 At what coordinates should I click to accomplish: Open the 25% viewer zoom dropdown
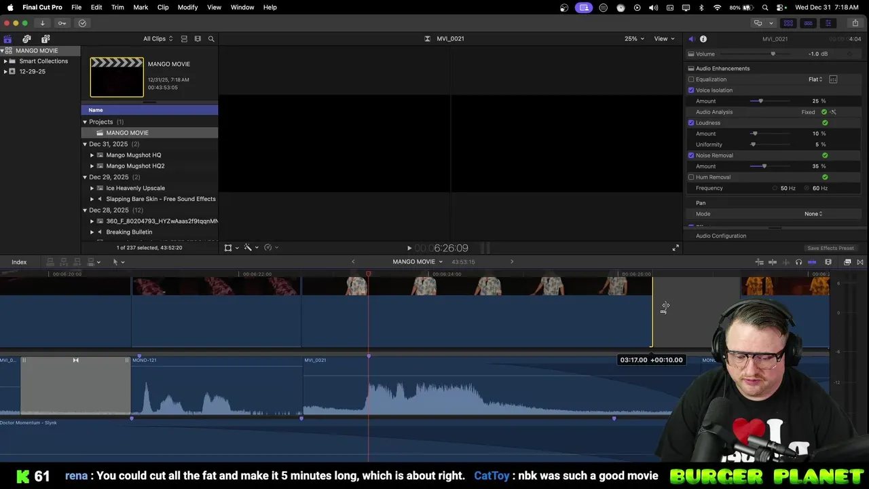(634, 39)
